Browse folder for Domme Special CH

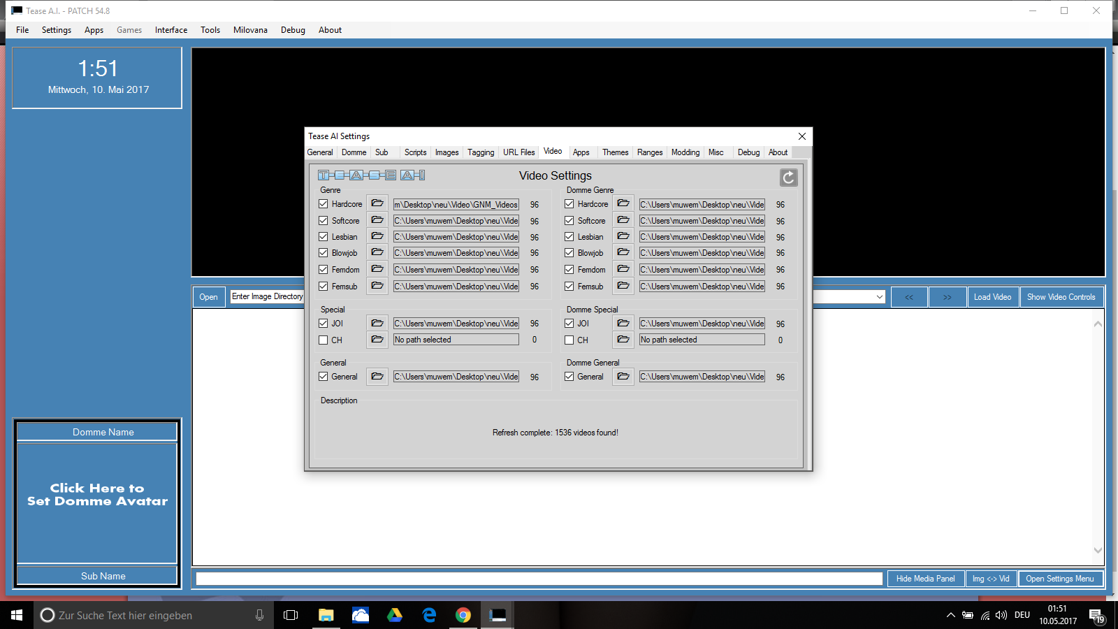pos(623,340)
